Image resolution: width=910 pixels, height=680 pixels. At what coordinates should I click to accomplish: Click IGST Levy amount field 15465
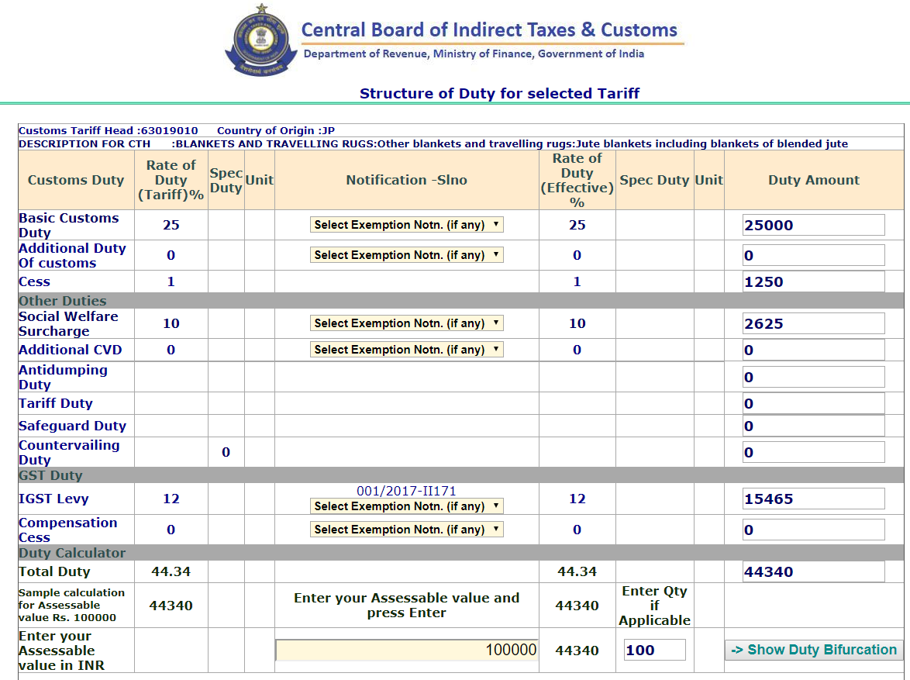[814, 499]
